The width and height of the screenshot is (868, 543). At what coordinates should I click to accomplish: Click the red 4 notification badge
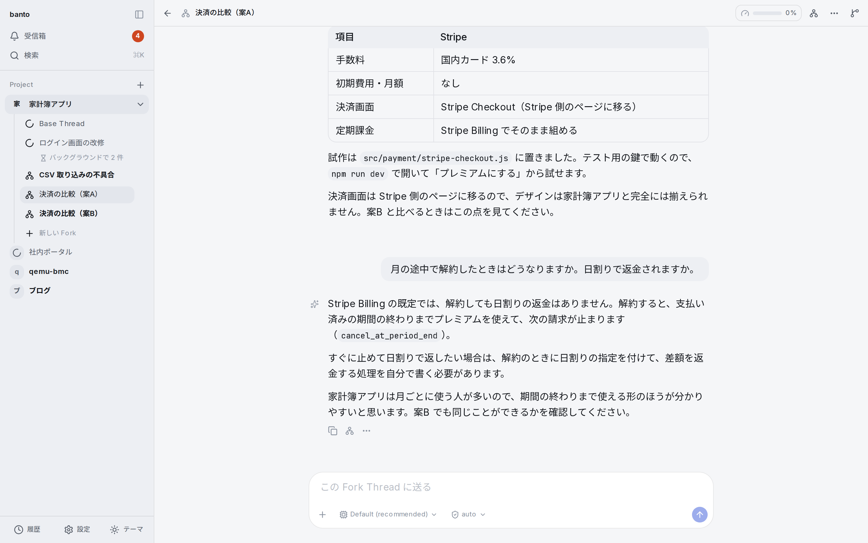pyautogui.click(x=138, y=36)
